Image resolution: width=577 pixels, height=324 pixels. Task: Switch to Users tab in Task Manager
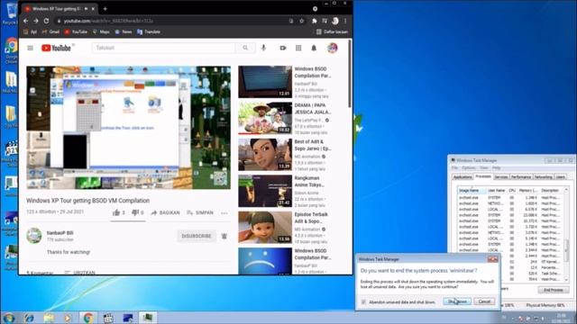tap(561, 177)
